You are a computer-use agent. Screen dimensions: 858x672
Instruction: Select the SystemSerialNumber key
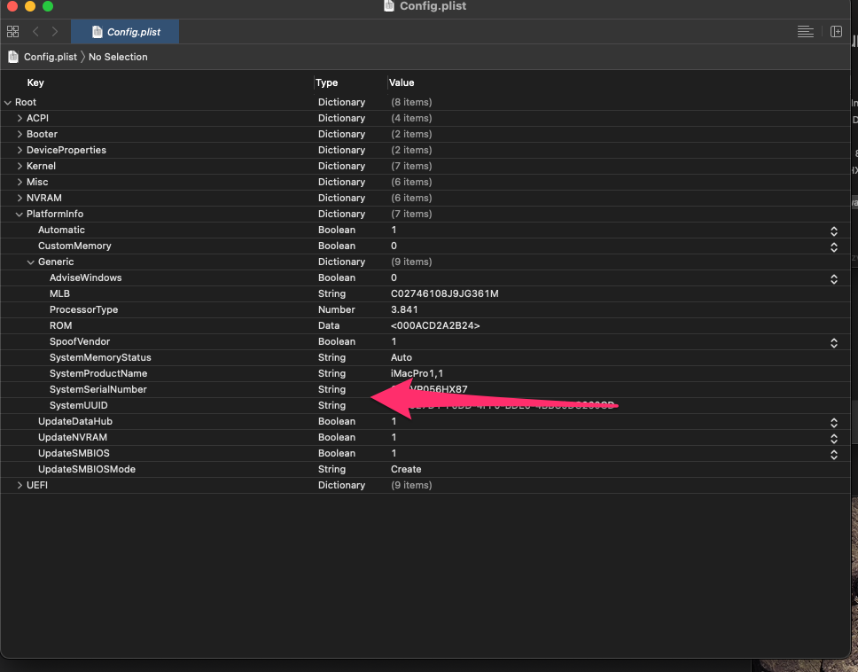(x=98, y=389)
